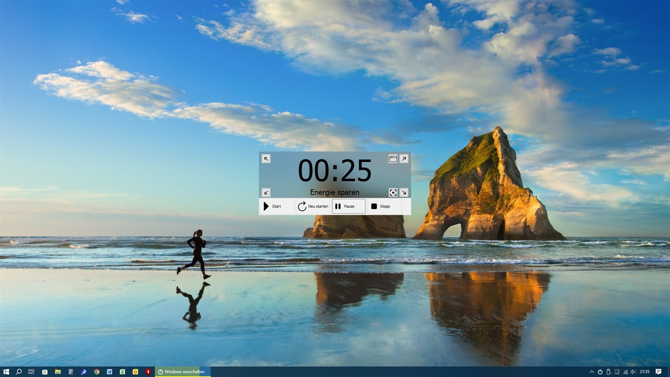Move timer to bottom-right corner arrow

tap(404, 193)
